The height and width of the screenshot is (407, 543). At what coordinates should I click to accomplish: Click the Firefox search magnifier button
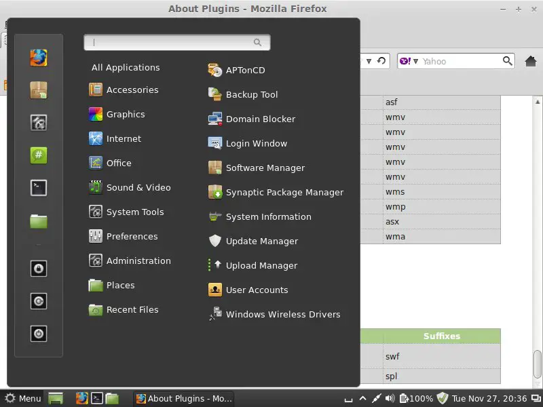point(507,61)
